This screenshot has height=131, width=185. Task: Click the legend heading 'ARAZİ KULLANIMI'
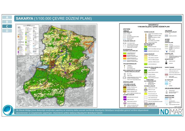(x=128, y=82)
